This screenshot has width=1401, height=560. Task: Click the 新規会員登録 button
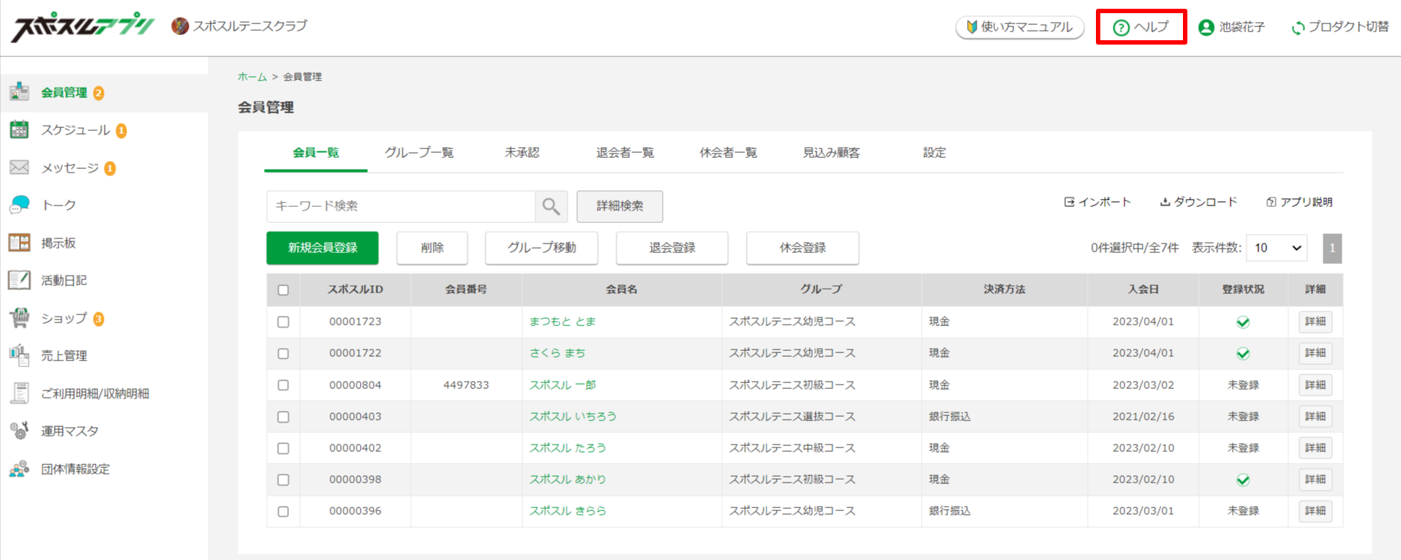click(322, 248)
